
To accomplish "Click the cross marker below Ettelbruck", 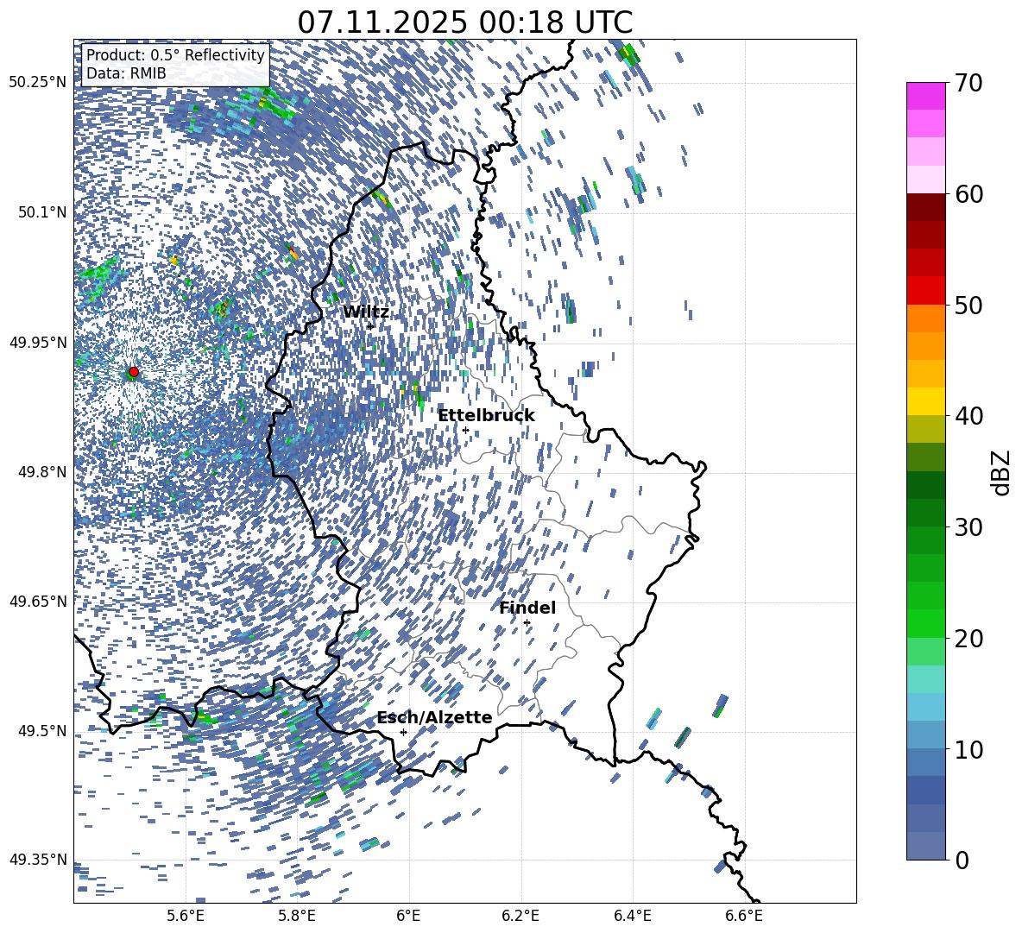I will coord(465,430).
